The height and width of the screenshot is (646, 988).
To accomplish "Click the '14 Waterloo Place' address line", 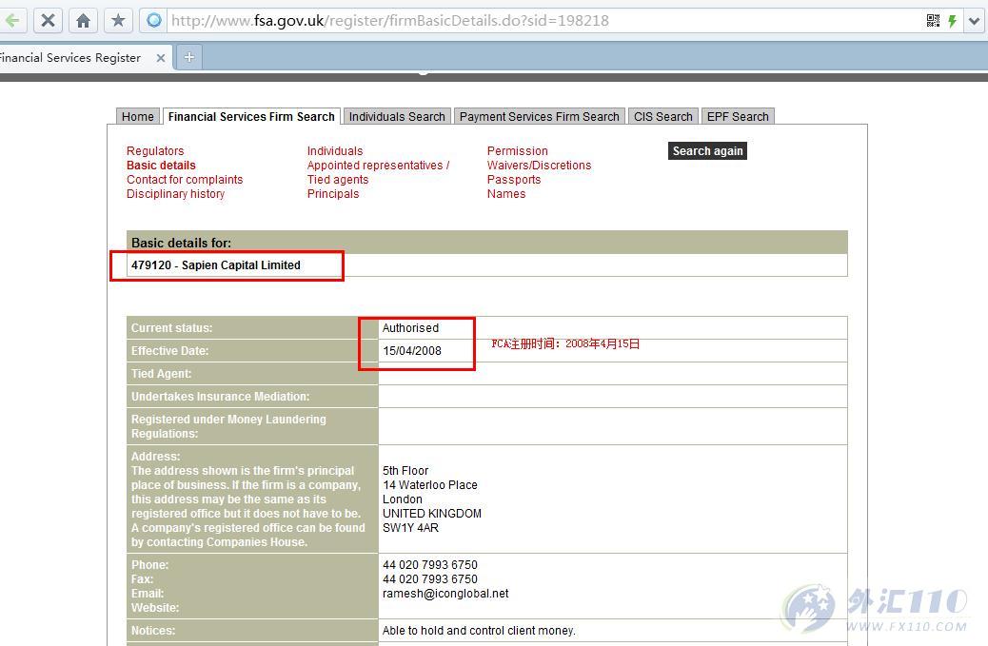I will pos(430,485).
